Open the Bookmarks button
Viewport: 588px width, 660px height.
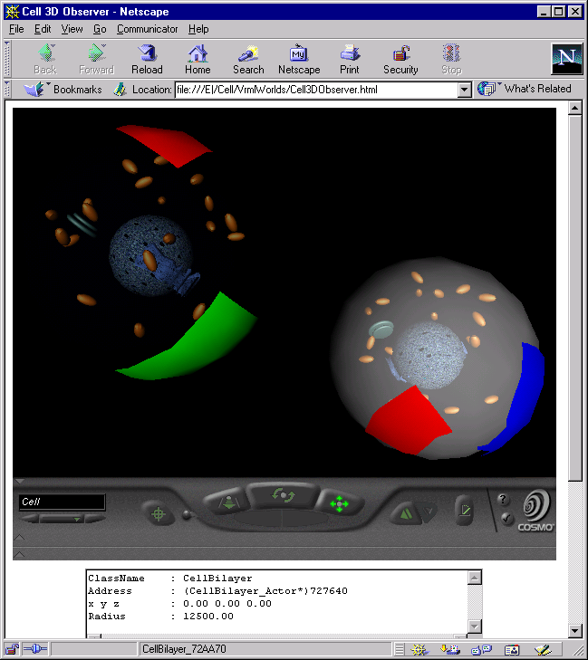(x=63, y=90)
